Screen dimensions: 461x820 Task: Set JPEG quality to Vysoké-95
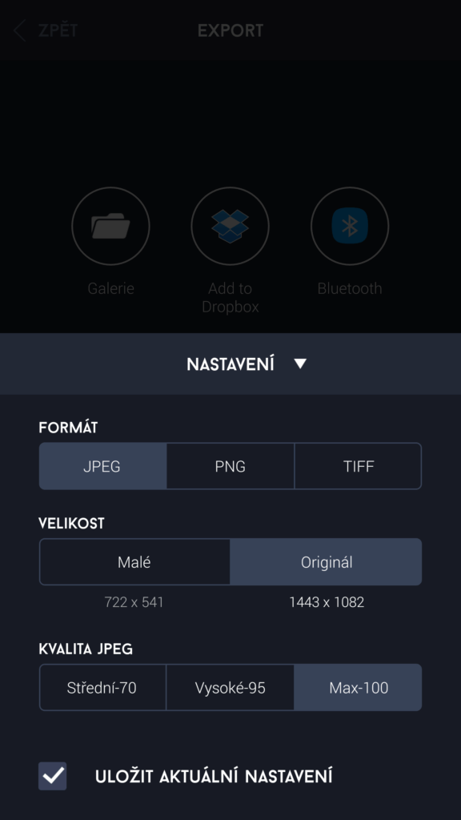click(230, 688)
